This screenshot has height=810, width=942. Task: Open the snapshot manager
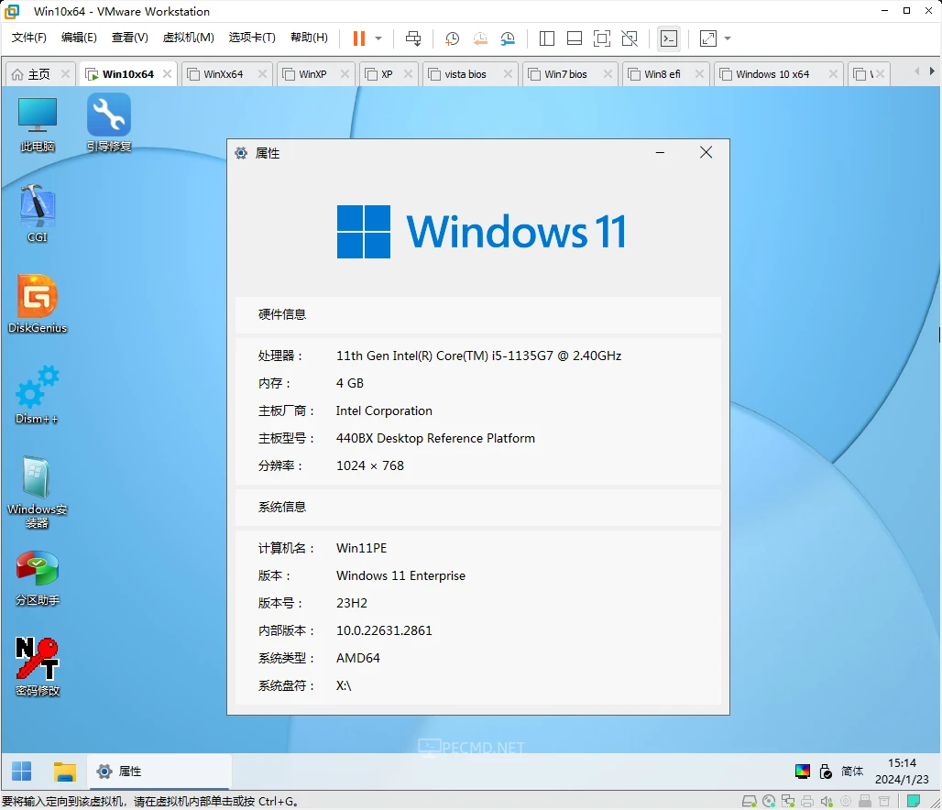pyautogui.click(x=508, y=38)
